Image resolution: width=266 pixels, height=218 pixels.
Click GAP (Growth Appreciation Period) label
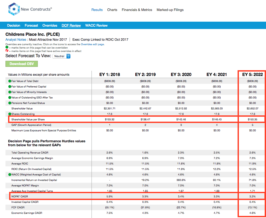coord(31,125)
